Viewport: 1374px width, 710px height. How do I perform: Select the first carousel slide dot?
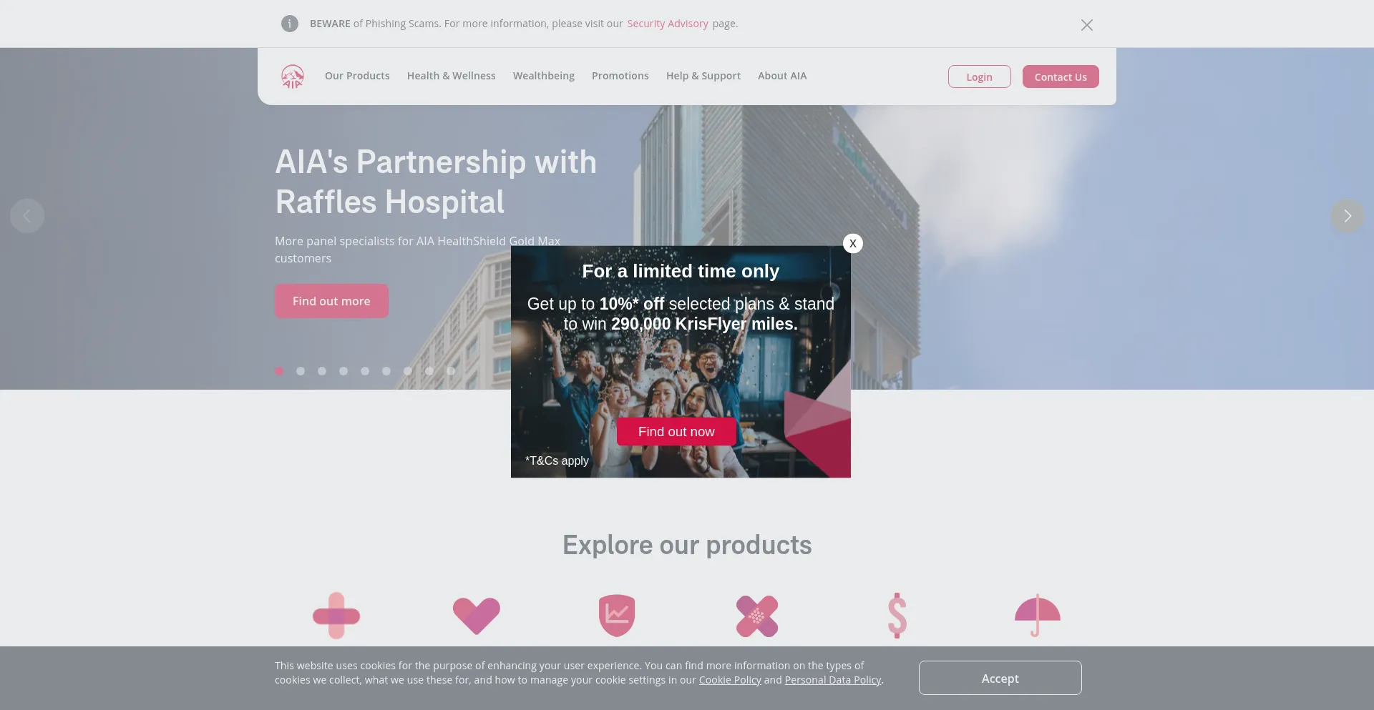pos(279,371)
